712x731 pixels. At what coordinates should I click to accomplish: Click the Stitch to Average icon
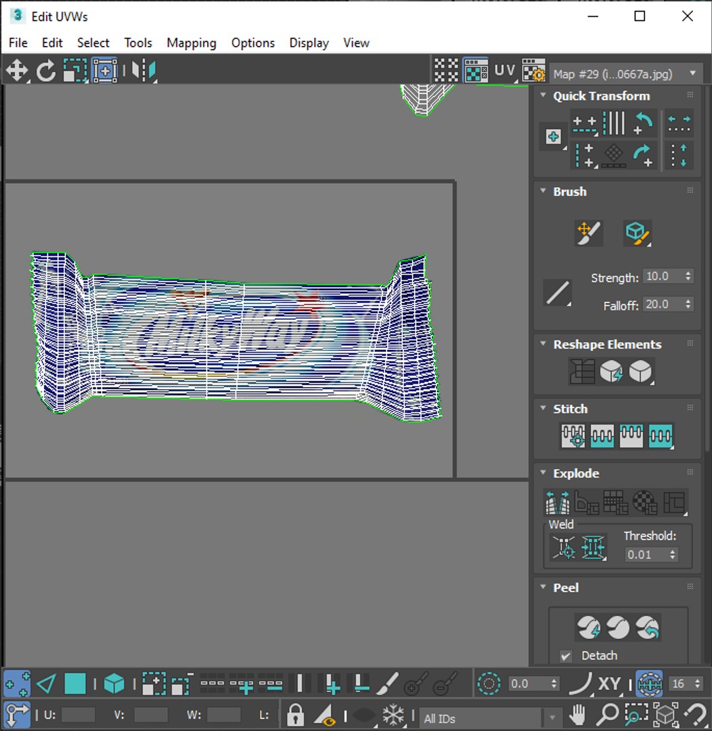[x=602, y=436]
